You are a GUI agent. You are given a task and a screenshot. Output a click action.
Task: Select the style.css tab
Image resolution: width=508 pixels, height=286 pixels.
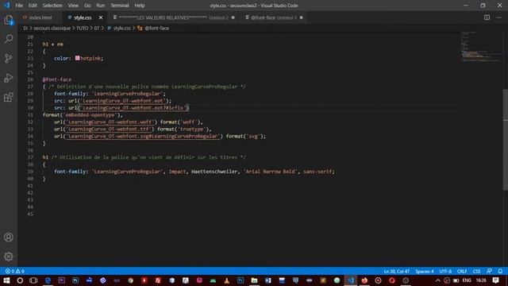83,17
